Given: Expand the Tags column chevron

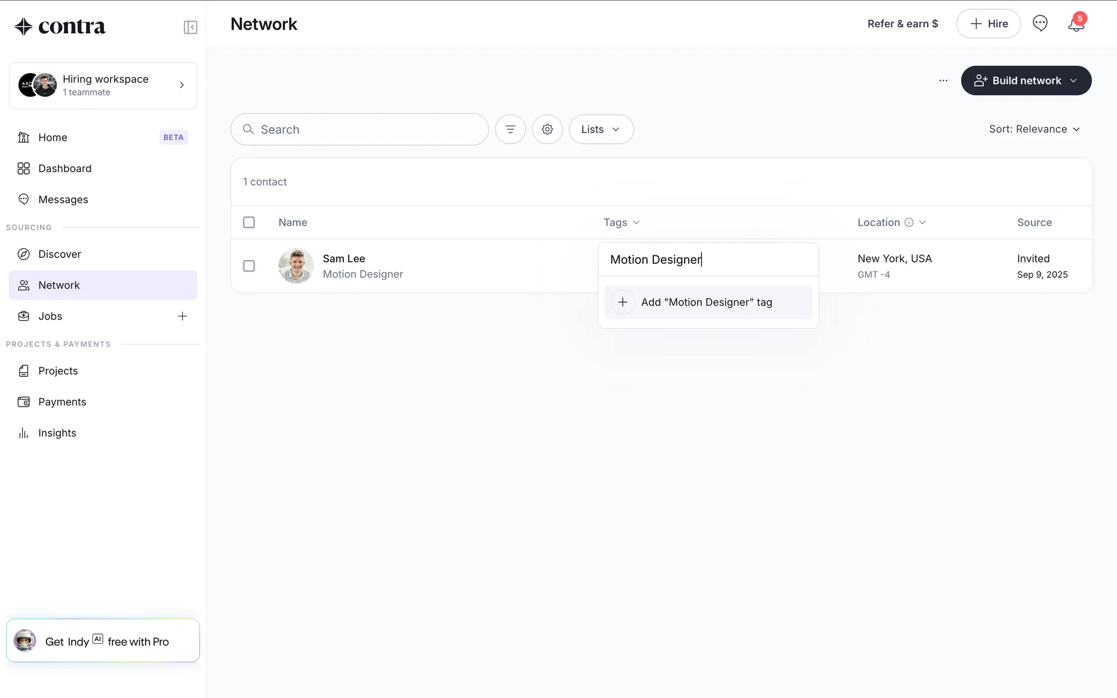Looking at the screenshot, I should point(636,222).
